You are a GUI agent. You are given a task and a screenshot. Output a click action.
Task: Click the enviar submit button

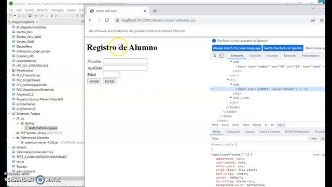[x=94, y=81]
